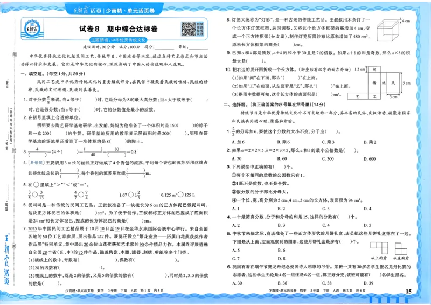Click the [易错题] tag in question 4
The height and width of the screenshot is (305, 431).
point(36,163)
